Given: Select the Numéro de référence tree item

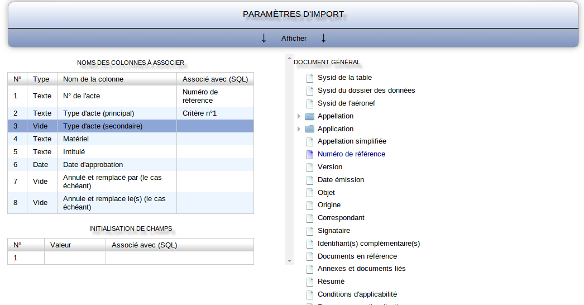Looking at the screenshot, I should click(x=351, y=154).
